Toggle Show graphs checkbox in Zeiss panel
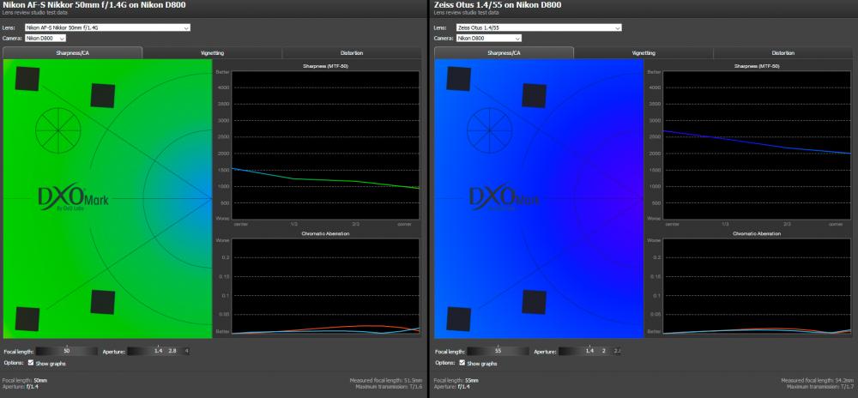 (x=462, y=363)
